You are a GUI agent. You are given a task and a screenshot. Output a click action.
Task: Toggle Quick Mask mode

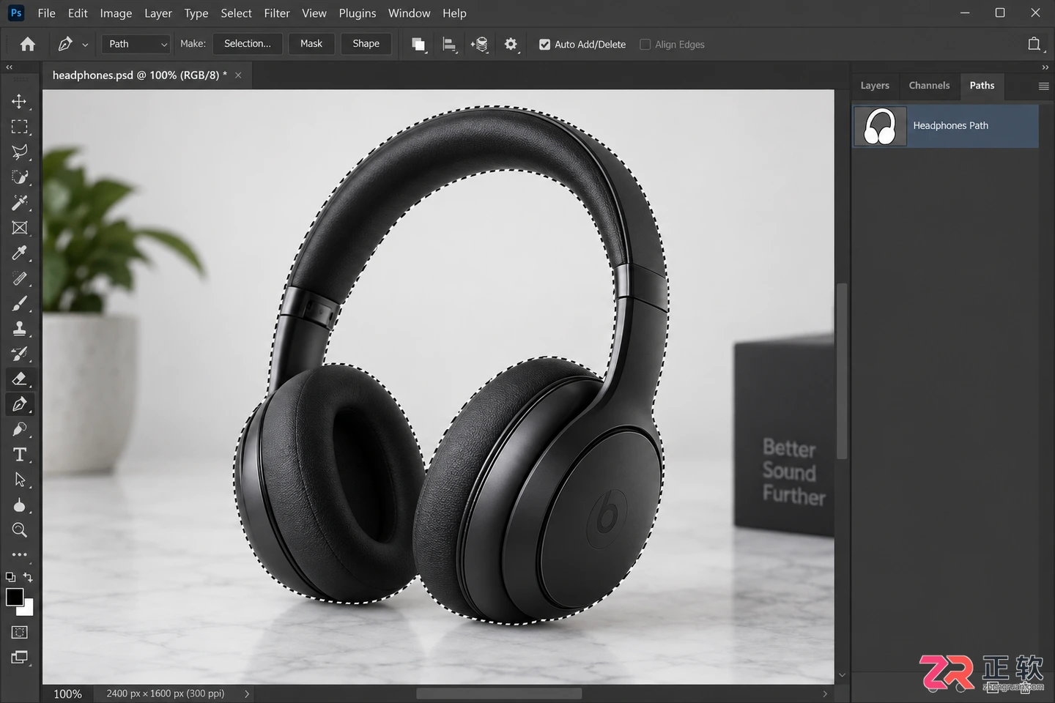(x=19, y=632)
